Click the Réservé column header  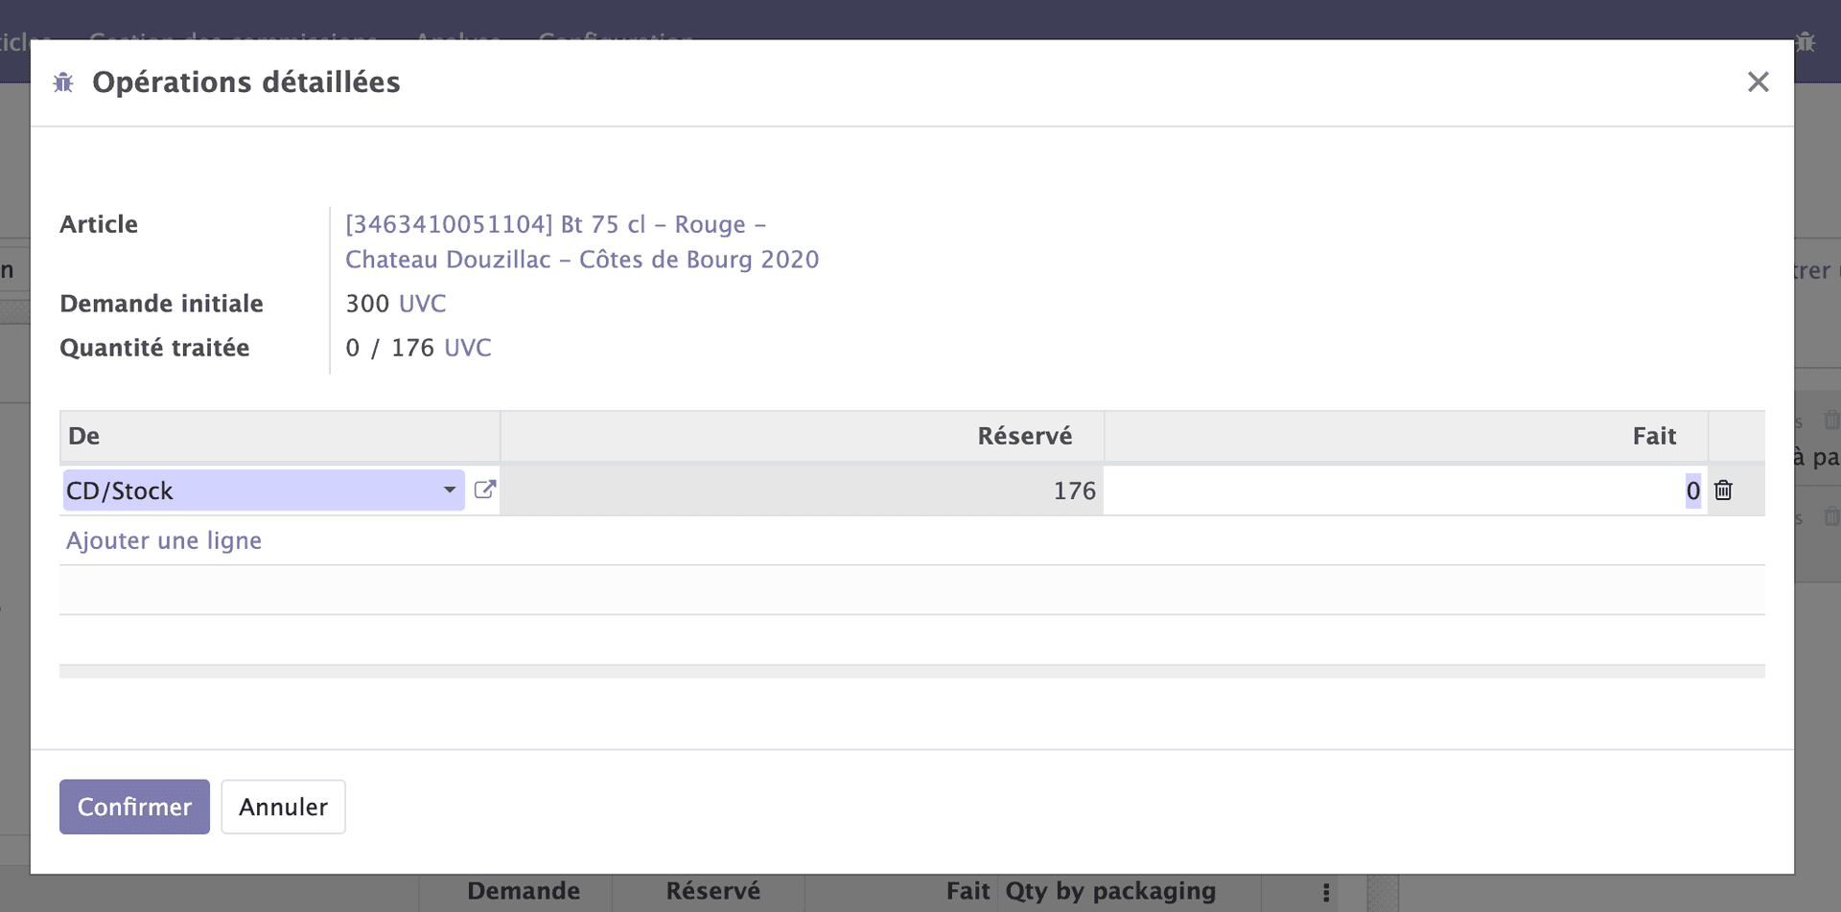(x=1025, y=435)
